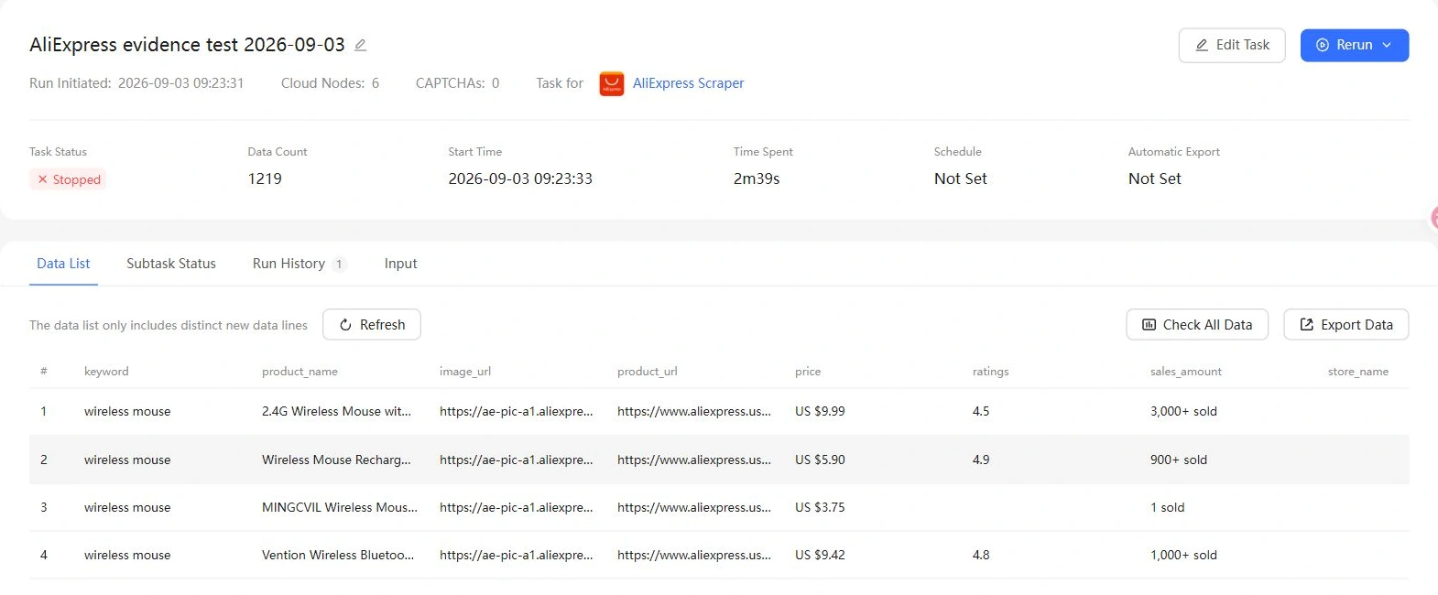Click the Automatic Export value Not Set
This screenshot has width=1438, height=595.
coord(1155,178)
